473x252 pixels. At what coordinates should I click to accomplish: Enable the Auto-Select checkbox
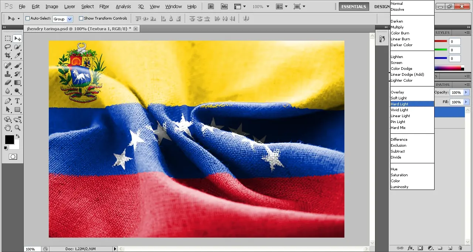coord(27,18)
